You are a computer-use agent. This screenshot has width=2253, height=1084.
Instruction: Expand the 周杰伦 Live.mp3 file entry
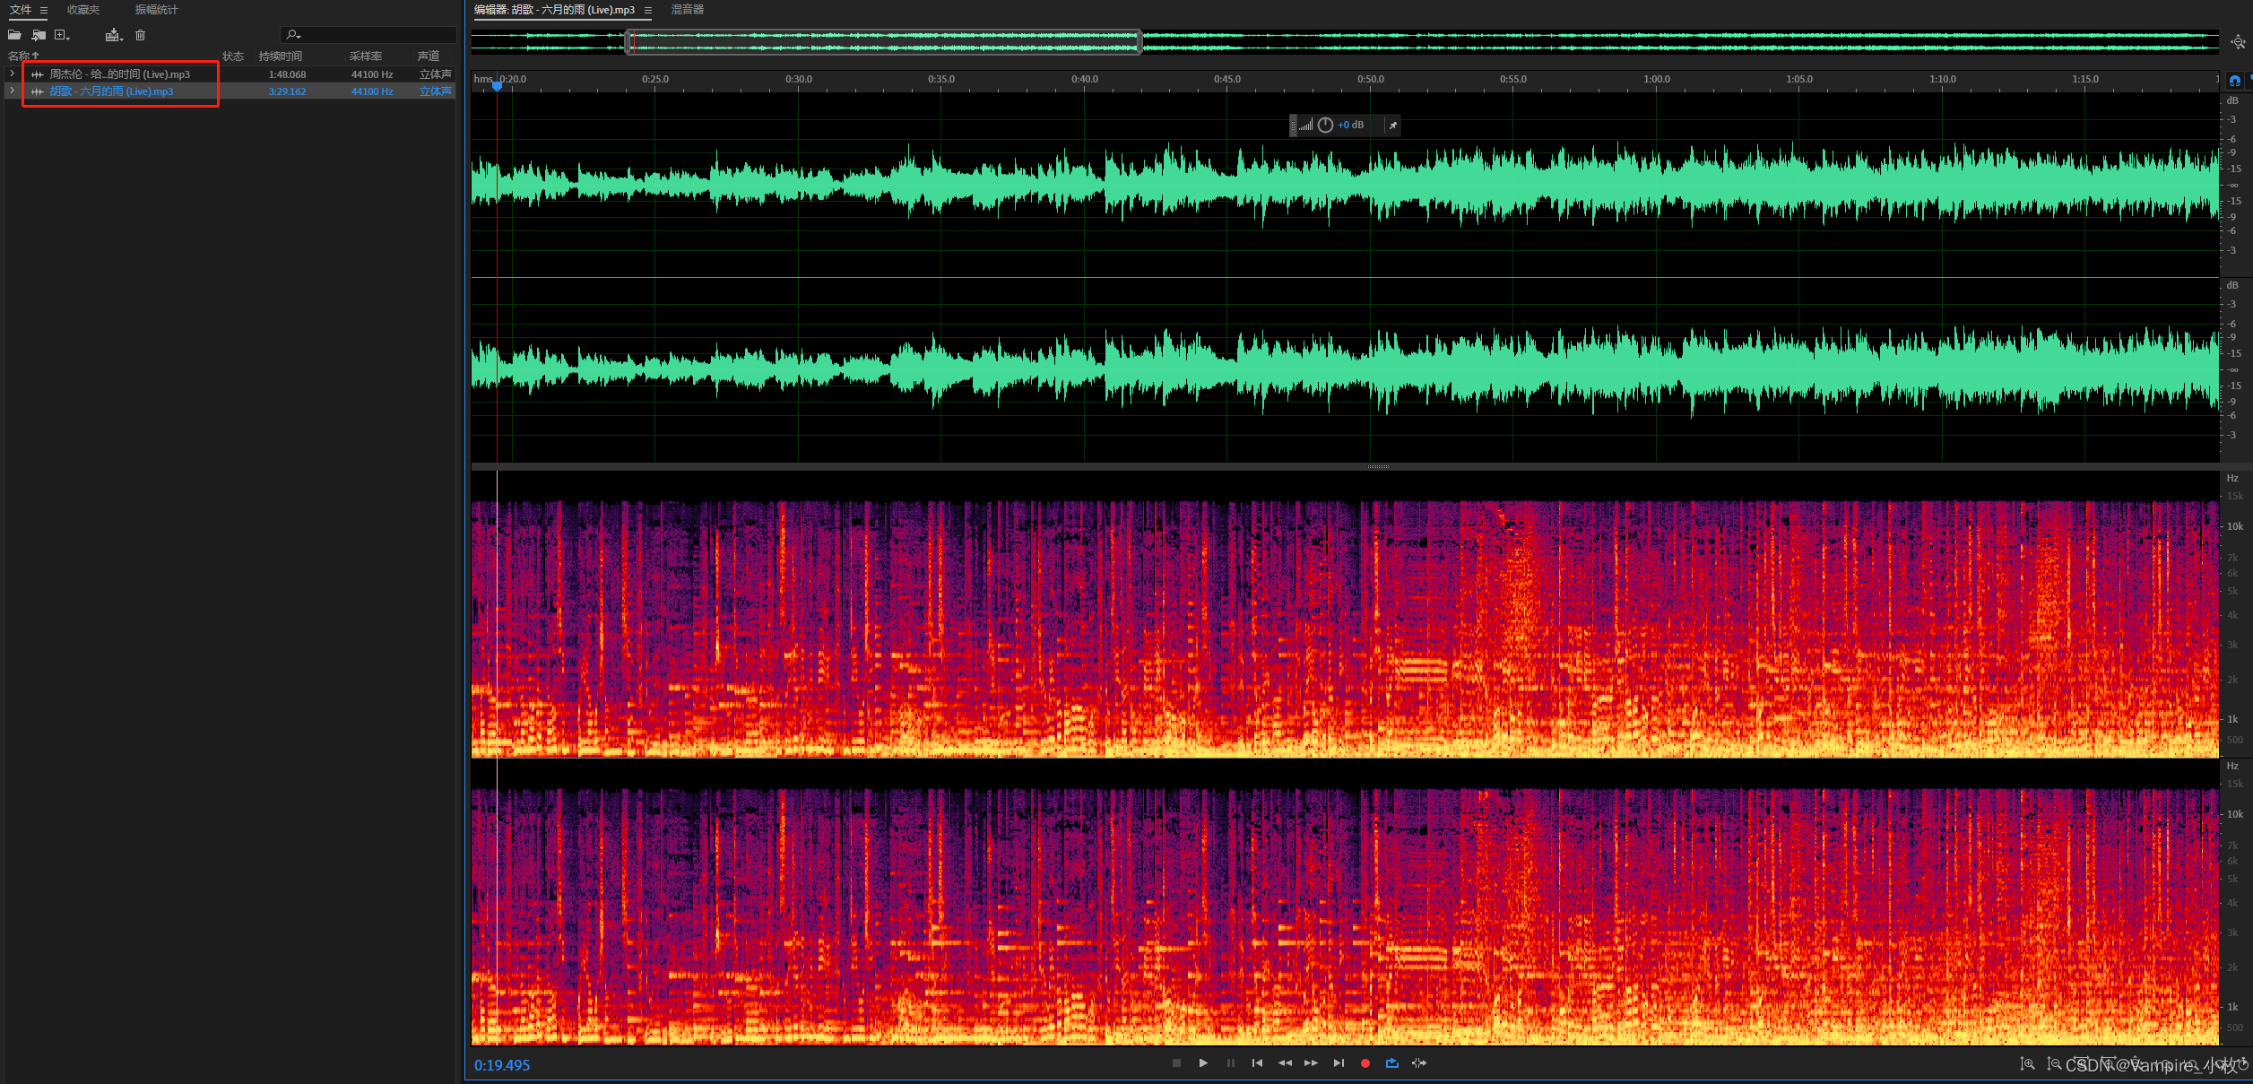[12, 74]
